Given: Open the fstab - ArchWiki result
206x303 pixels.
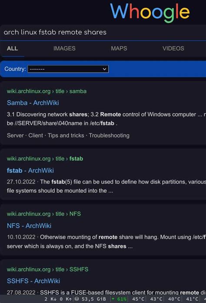Looking at the screenshot, I should click(30, 171).
